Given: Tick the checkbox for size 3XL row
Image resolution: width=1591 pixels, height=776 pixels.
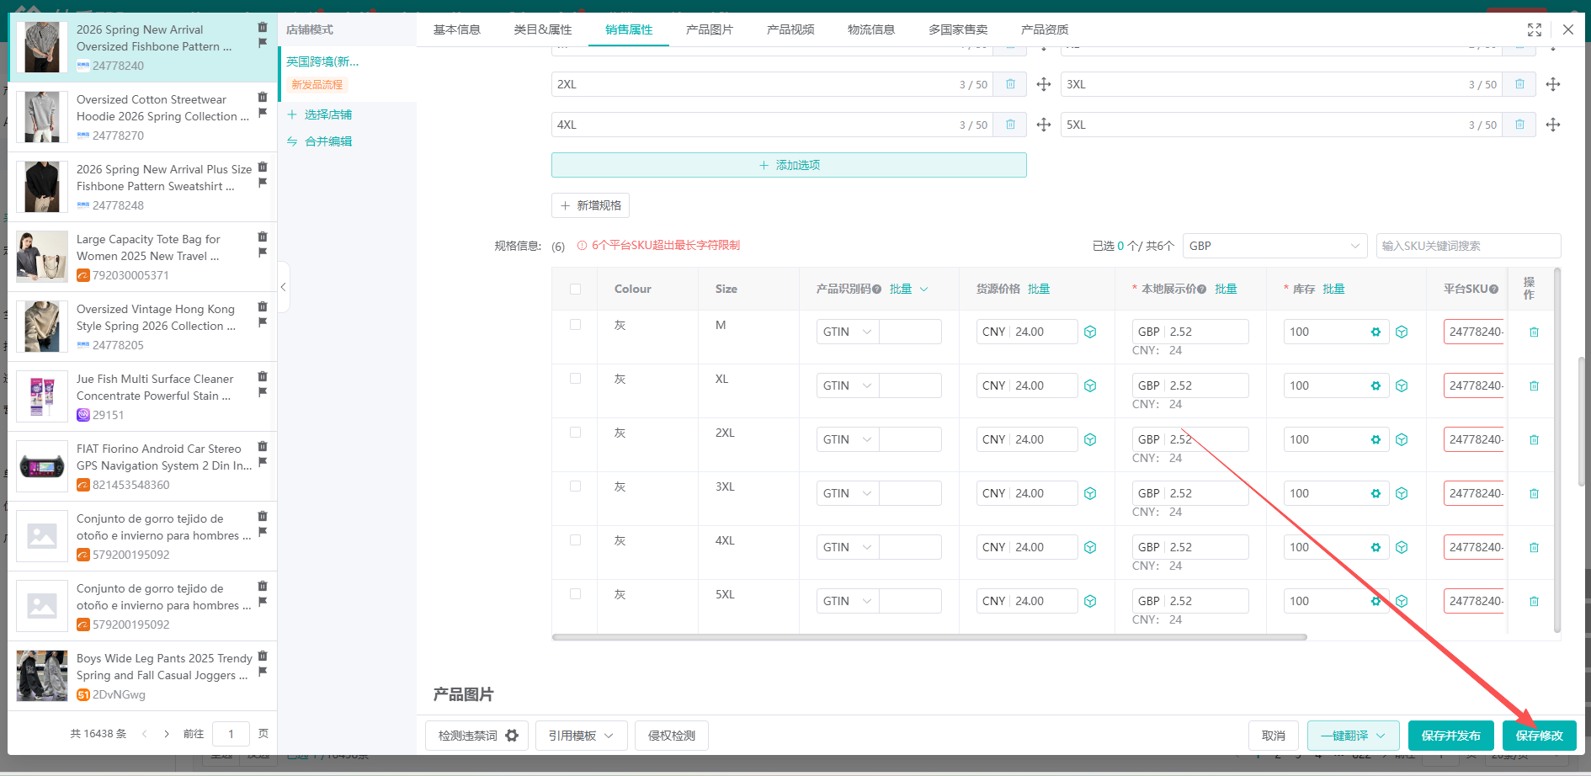Looking at the screenshot, I should pyautogui.click(x=576, y=486).
